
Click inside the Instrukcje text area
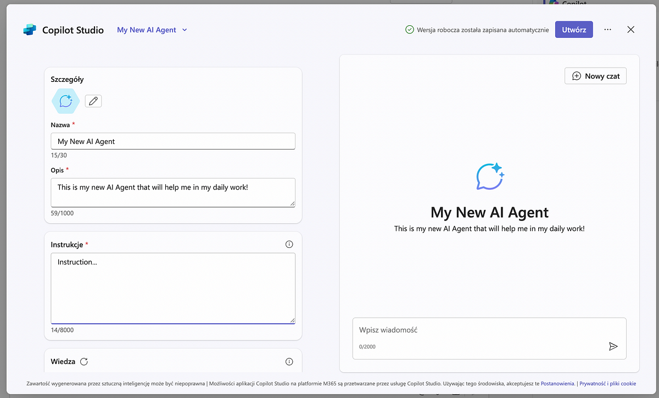pos(172,288)
